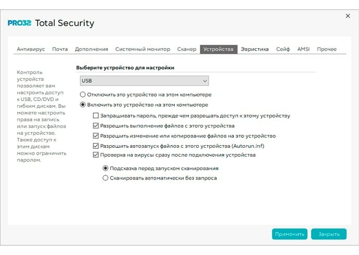Open the Сейф tab
Image resolution: width=359 pixels, height=255 pixels.
[283, 49]
